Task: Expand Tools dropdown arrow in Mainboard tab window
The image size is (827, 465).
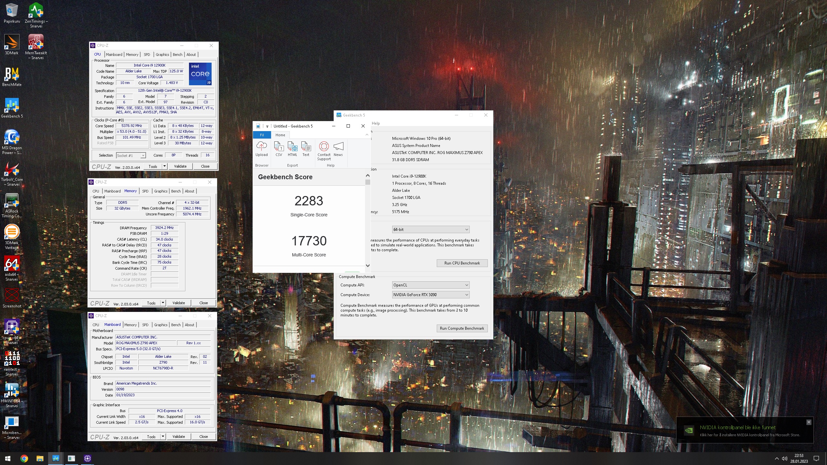Action: coord(163,437)
